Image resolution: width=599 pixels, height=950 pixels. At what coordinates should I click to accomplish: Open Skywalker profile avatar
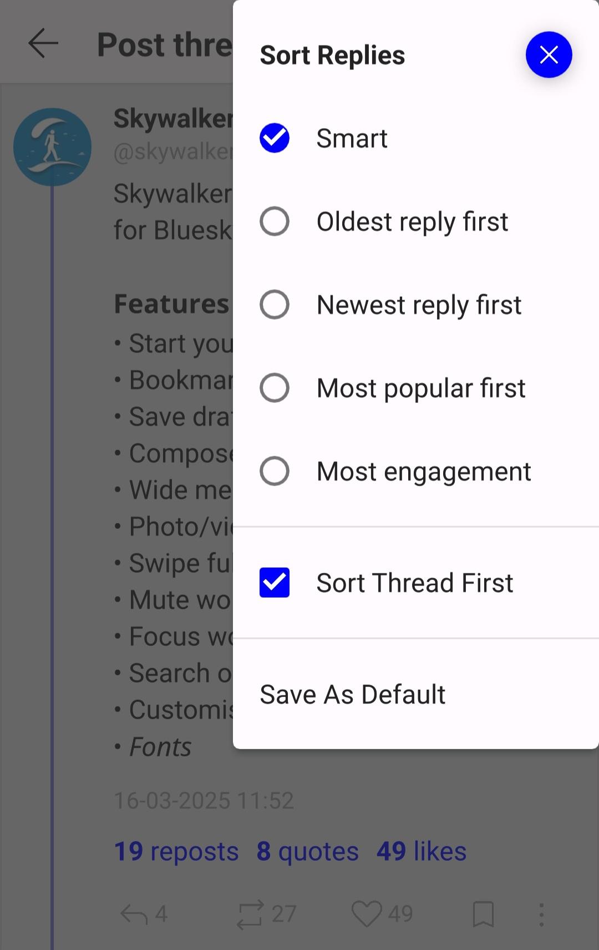point(52,146)
